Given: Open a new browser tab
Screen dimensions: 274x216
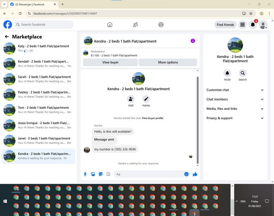Looking at the screenshot, I should (x=62, y=4).
